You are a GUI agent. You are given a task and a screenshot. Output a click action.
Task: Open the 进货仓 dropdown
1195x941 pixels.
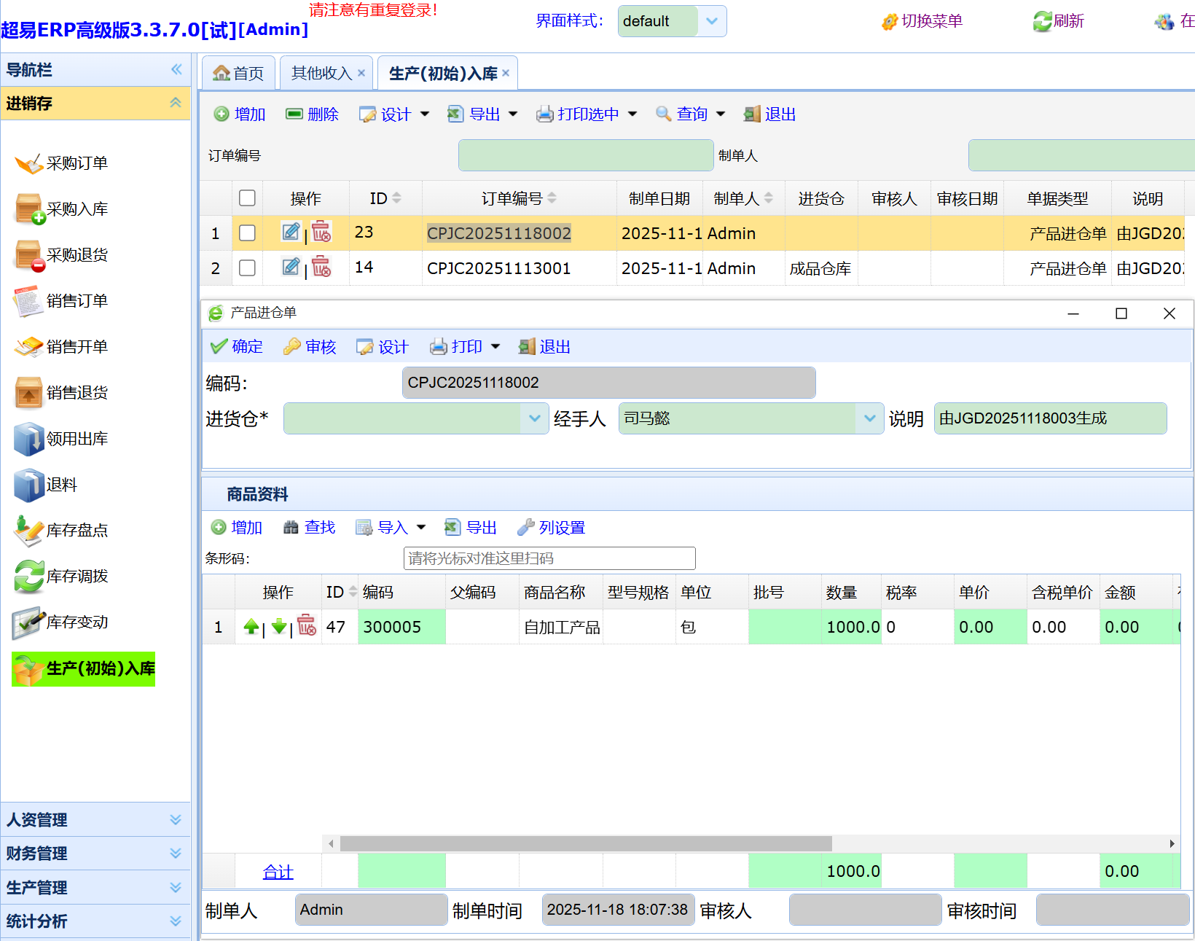pyautogui.click(x=534, y=418)
